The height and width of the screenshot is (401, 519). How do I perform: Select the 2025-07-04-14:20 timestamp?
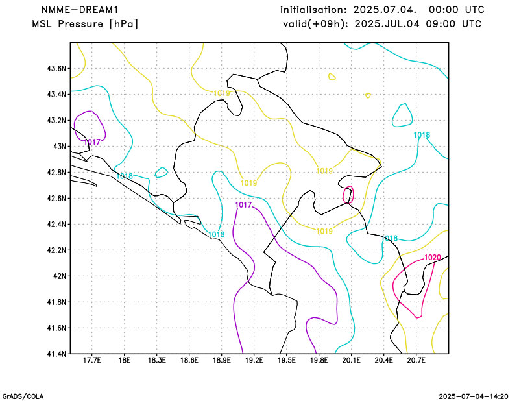point(474,396)
